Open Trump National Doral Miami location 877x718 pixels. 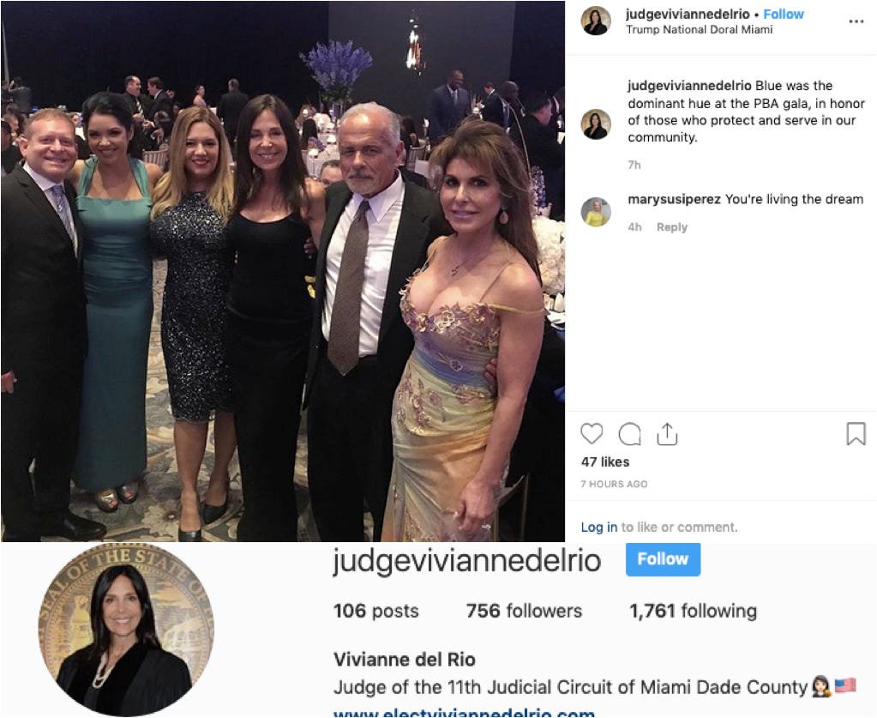(700, 30)
